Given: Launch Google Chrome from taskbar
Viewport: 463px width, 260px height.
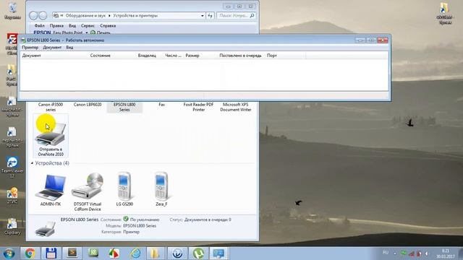Looking at the screenshot, I should (x=30, y=253).
